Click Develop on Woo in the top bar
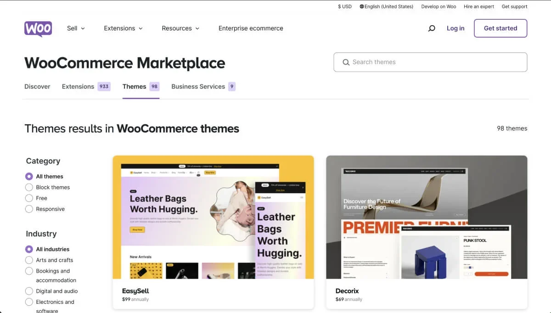The image size is (551, 313). point(439,6)
